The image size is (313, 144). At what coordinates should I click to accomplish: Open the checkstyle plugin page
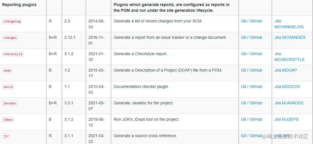coord(13,54)
